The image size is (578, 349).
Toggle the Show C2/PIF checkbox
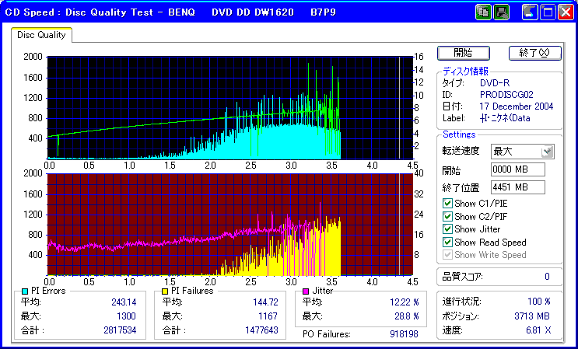(x=447, y=216)
